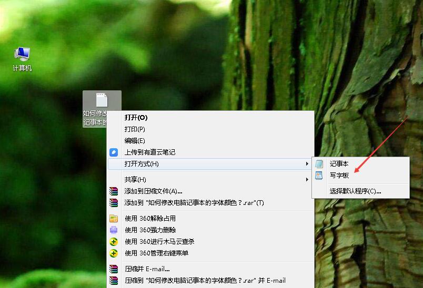
Task: Click the 有道云笔记 upload icon
Action: point(114,152)
